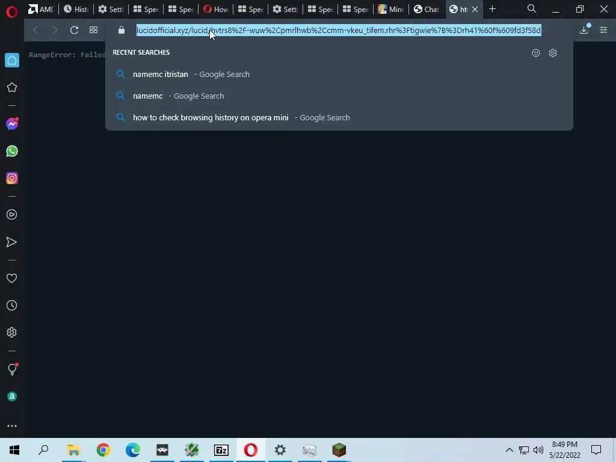616x462 pixels.
Task: Open My Flow send icon
Action: click(12, 242)
